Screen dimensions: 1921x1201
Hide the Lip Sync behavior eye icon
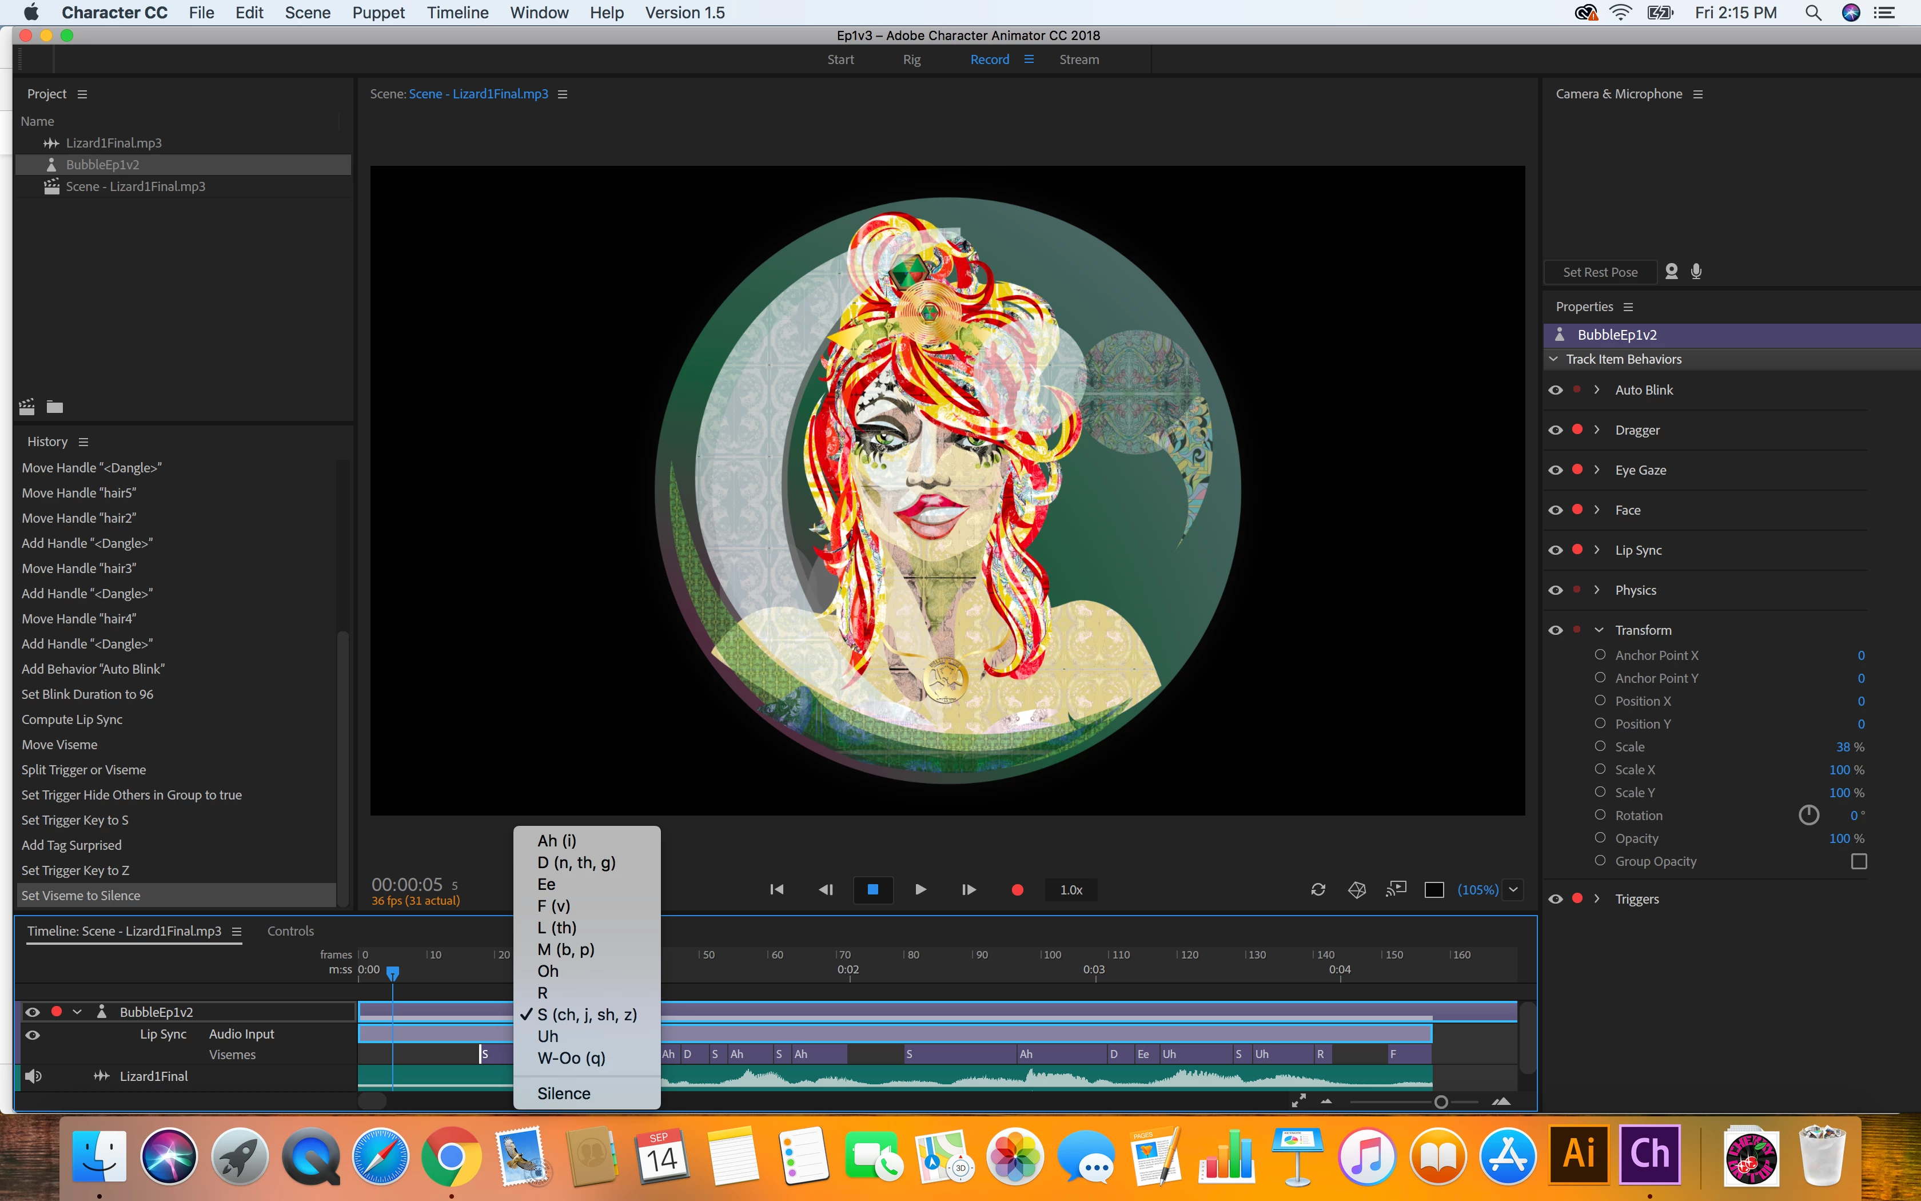pos(1556,550)
